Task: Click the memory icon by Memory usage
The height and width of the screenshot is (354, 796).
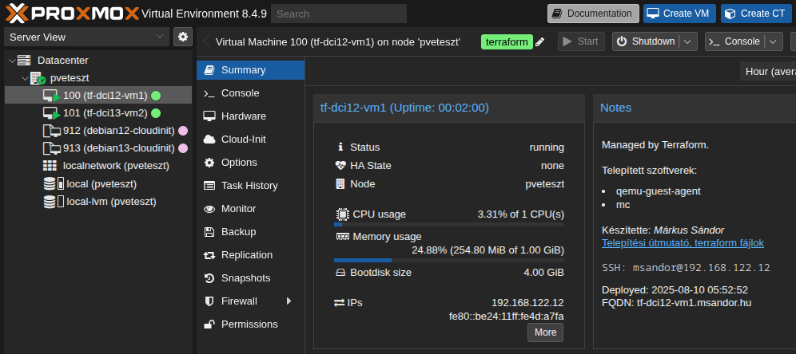Action: [x=343, y=237]
